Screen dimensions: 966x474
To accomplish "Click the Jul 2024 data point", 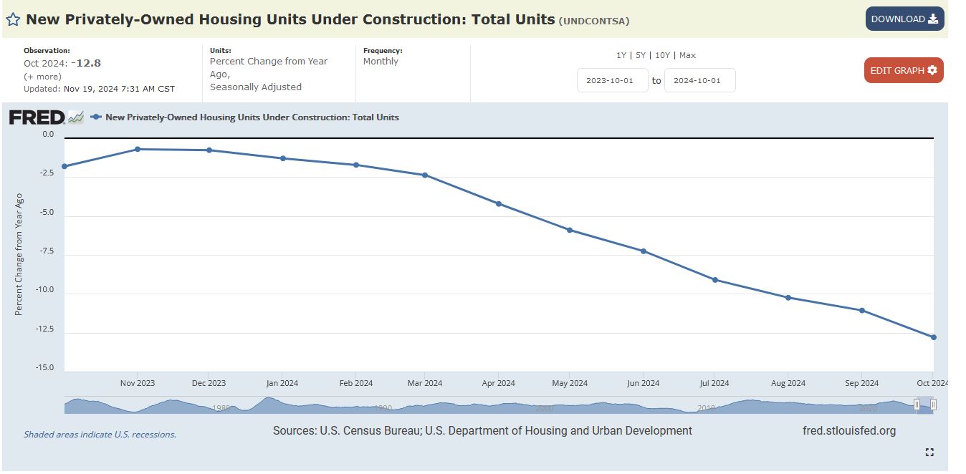I will [x=715, y=280].
